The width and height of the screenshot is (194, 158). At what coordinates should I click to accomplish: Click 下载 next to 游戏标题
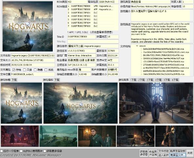pos(14,80)
